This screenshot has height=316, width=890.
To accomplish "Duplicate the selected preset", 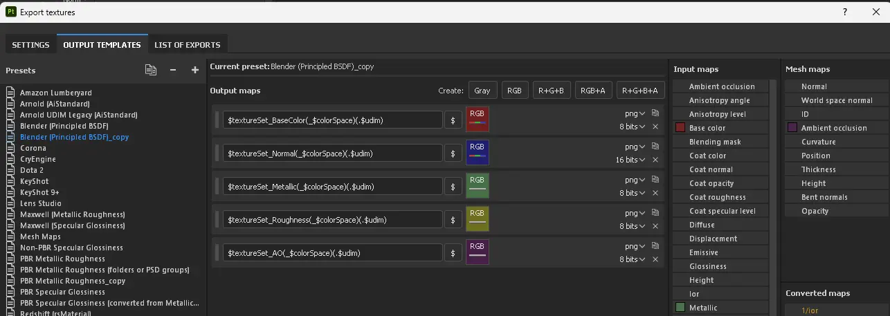I will (x=150, y=70).
